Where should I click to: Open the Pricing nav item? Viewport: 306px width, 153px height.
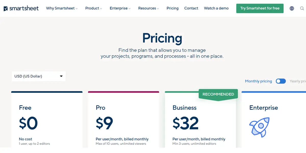click(172, 8)
